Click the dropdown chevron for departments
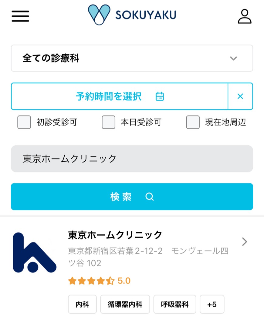The width and height of the screenshot is (264, 327). (233, 58)
